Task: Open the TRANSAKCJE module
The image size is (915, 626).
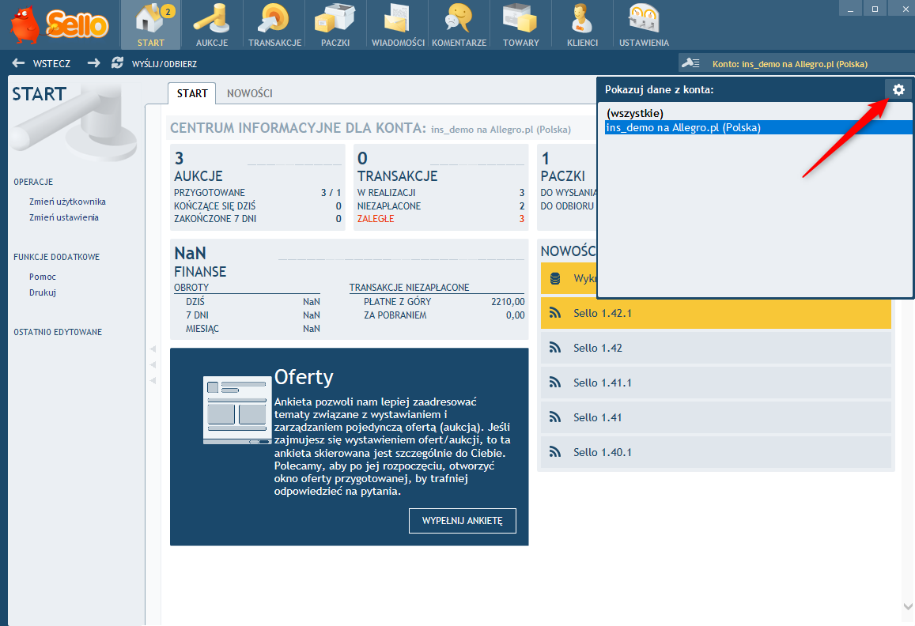Action: tap(275, 25)
